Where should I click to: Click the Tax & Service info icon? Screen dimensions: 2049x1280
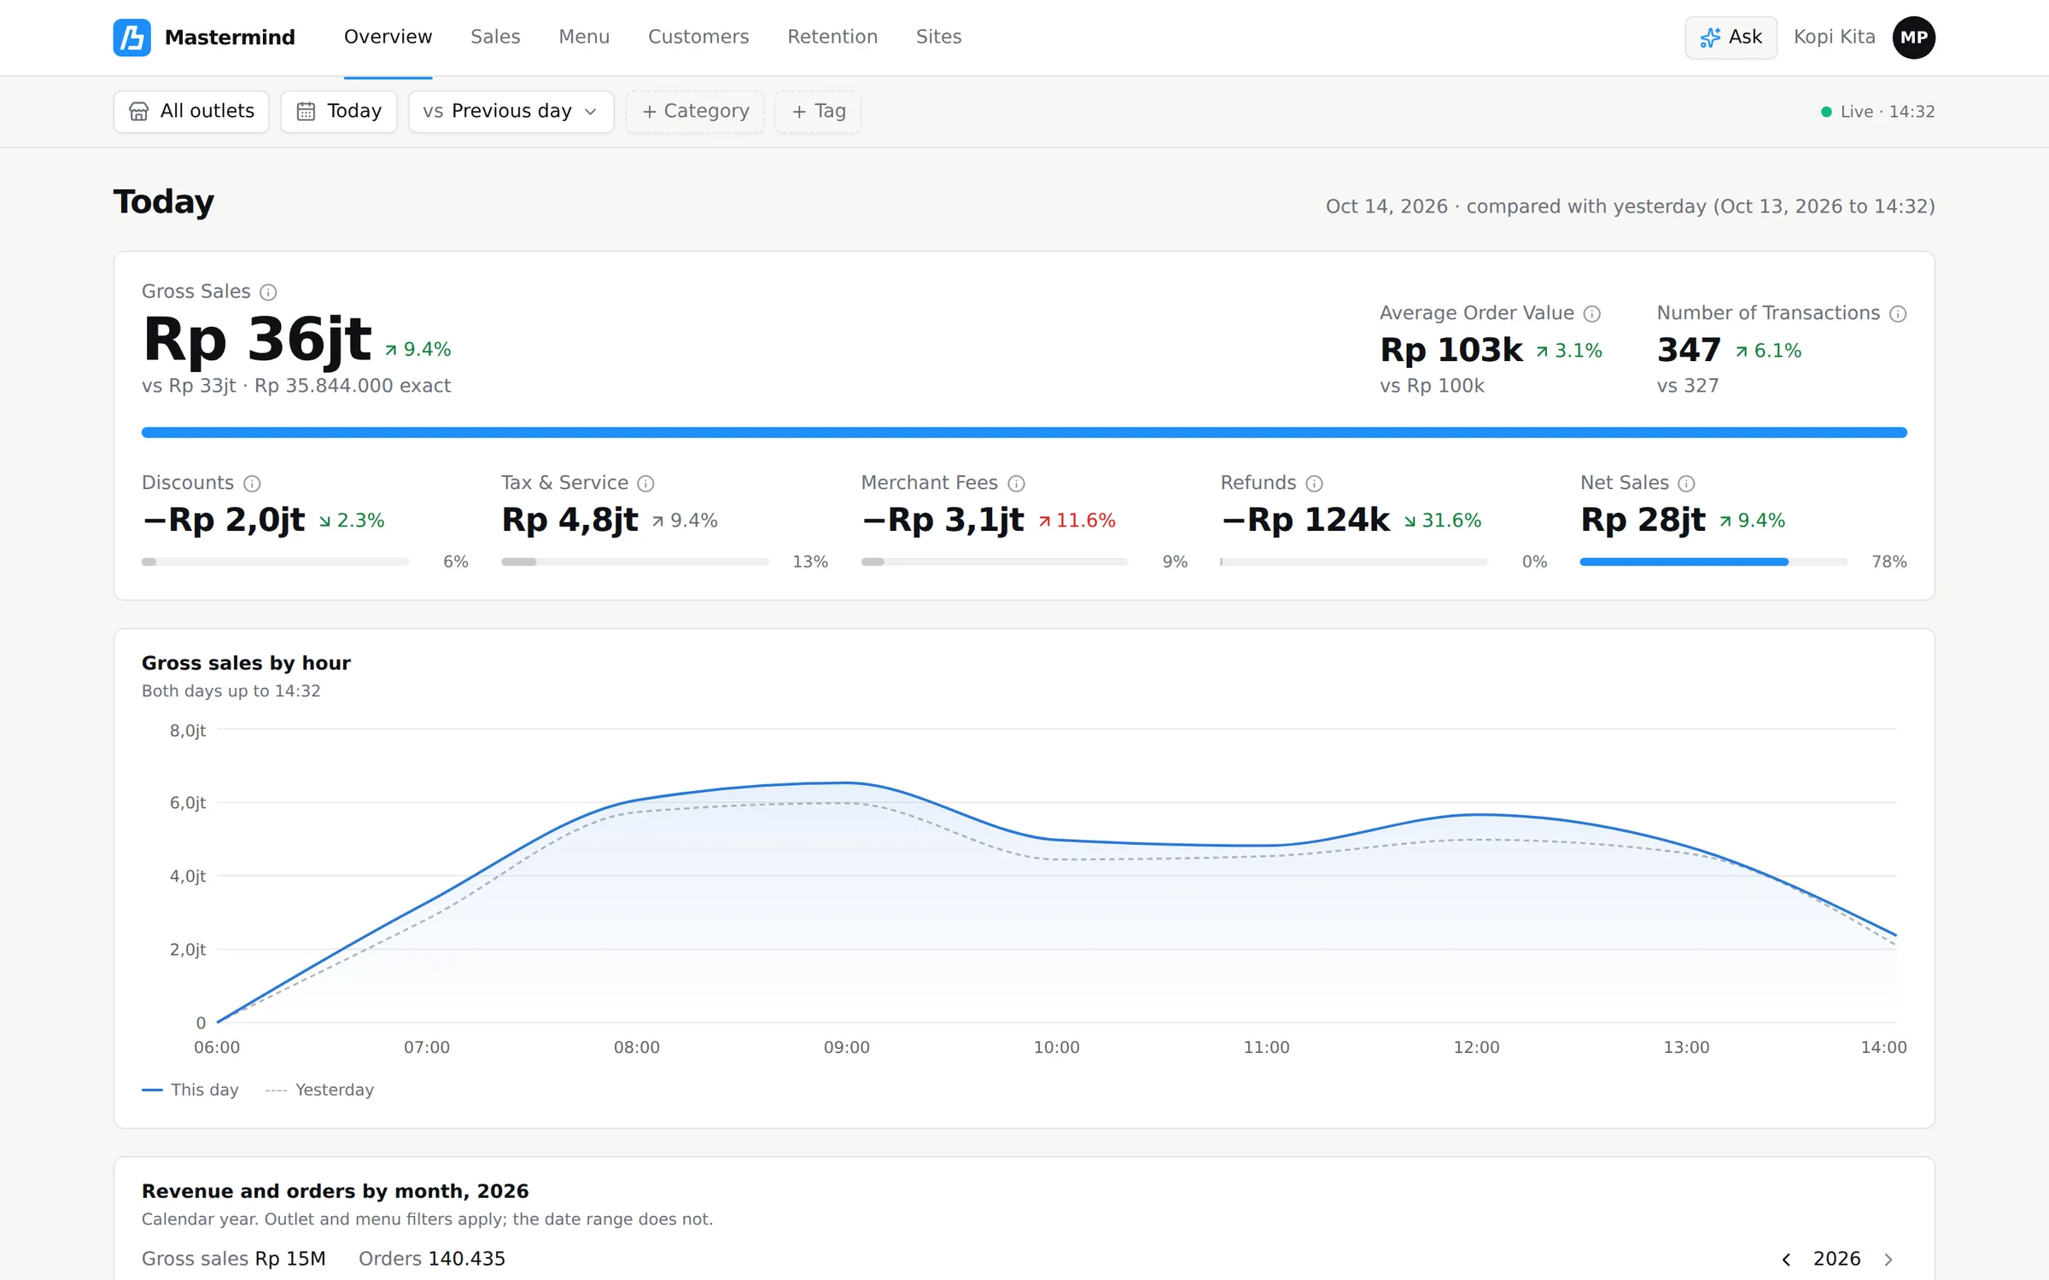point(646,484)
